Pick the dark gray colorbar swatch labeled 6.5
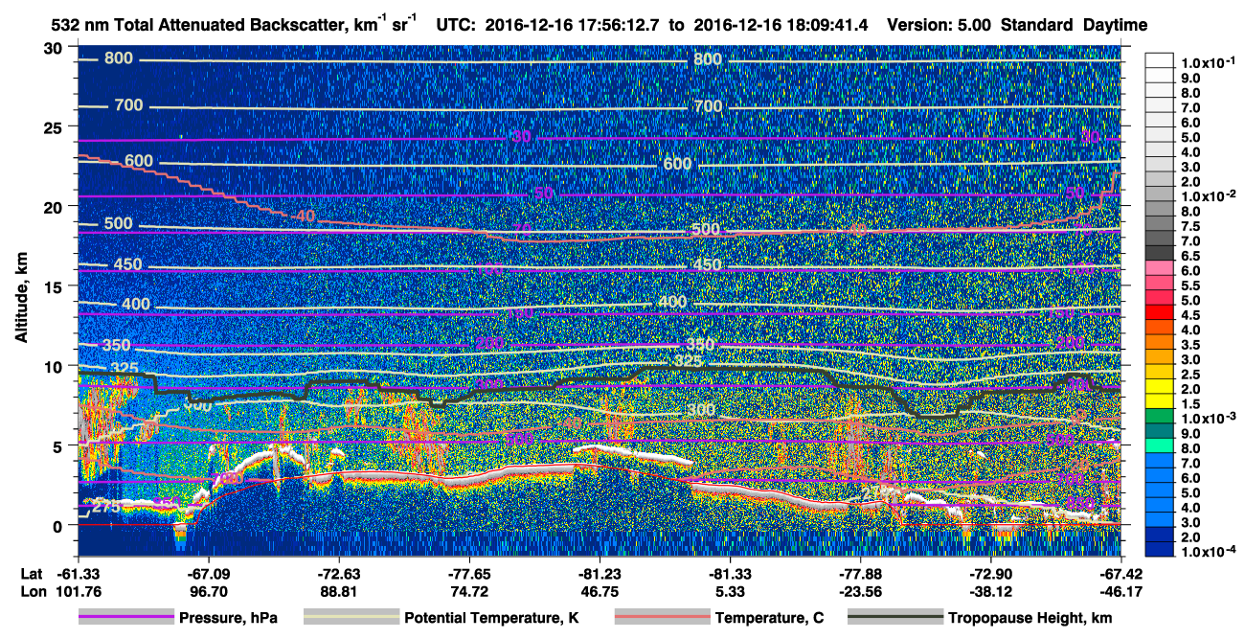Image resolution: width=1245 pixels, height=639 pixels. [x=1160, y=255]
